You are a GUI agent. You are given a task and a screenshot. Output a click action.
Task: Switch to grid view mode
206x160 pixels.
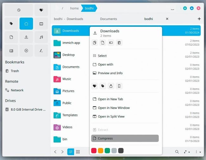point(78,152)
